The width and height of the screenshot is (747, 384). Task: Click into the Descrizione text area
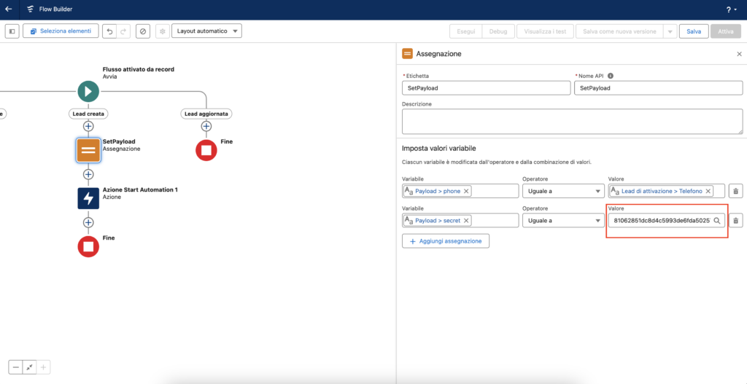click(x=571, y=121)
